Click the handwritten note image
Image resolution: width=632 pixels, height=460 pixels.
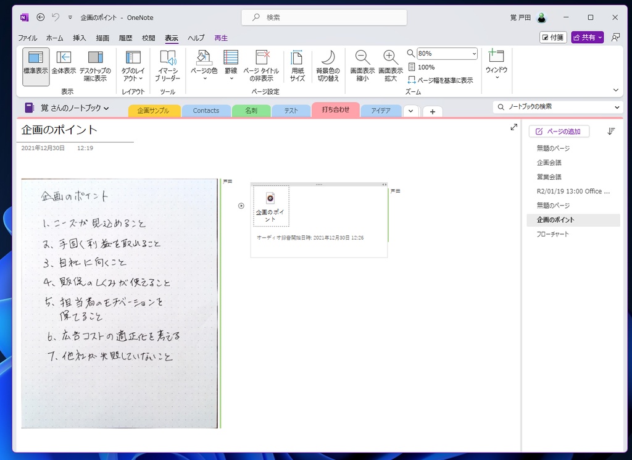[119, 303]
